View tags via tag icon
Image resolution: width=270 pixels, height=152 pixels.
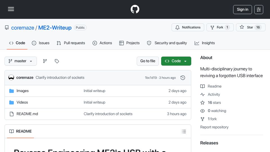point(57,61)
